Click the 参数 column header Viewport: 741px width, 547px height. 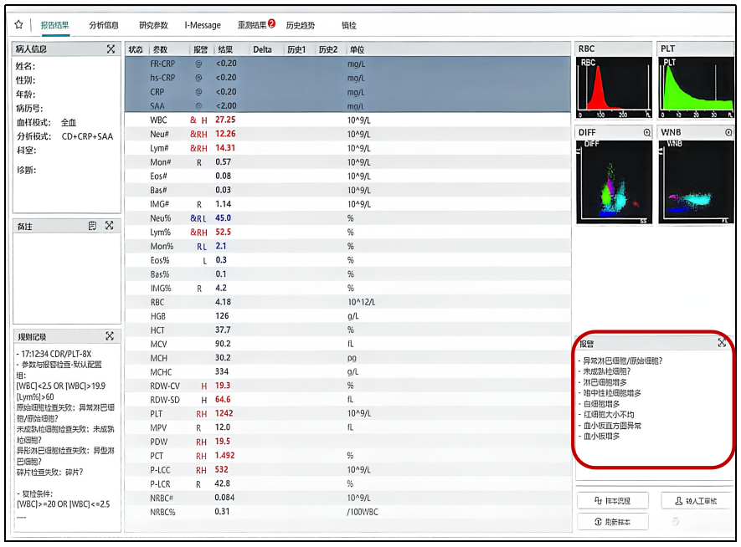[160, 49]
